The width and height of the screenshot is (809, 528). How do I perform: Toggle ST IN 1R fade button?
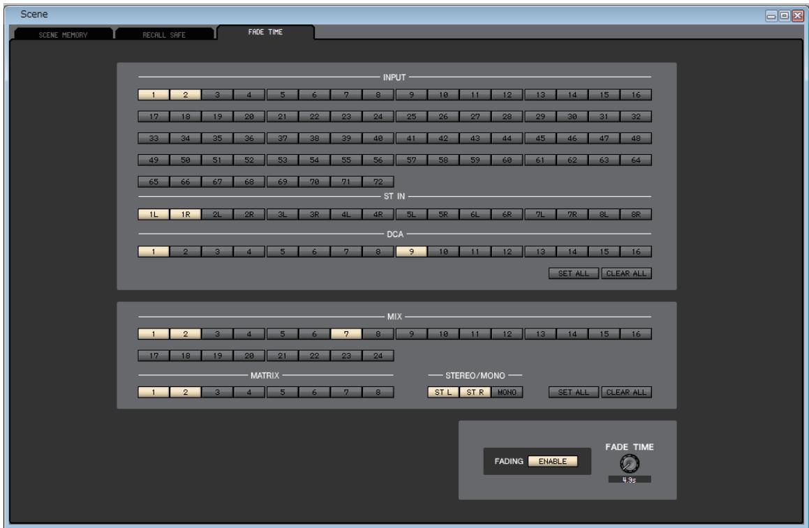click(x=185, y=215)
